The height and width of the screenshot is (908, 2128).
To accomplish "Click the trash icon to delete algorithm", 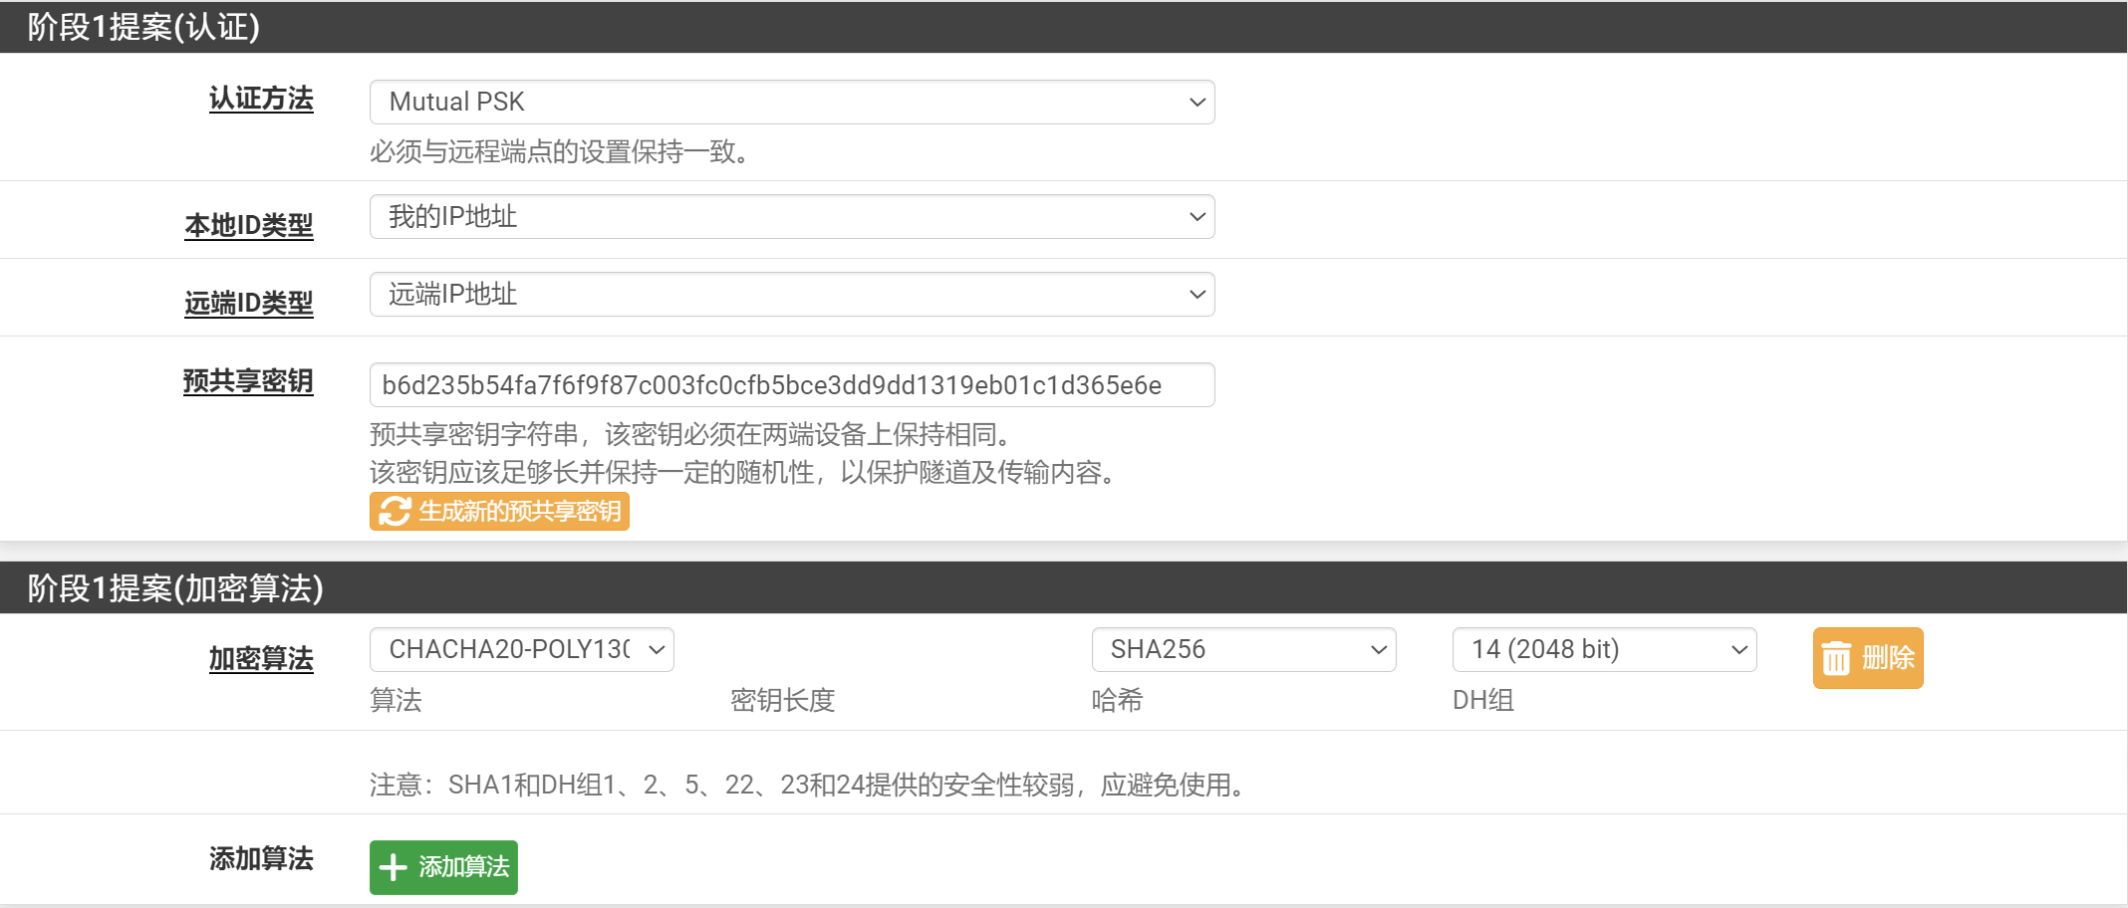I will point(1836,658).
